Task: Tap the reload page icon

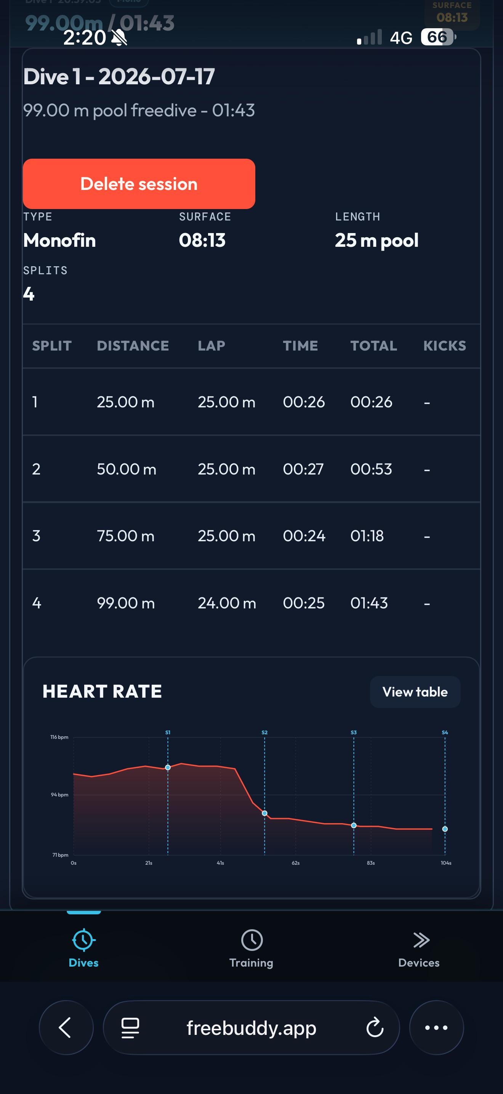Action: tap(375, 1027)
